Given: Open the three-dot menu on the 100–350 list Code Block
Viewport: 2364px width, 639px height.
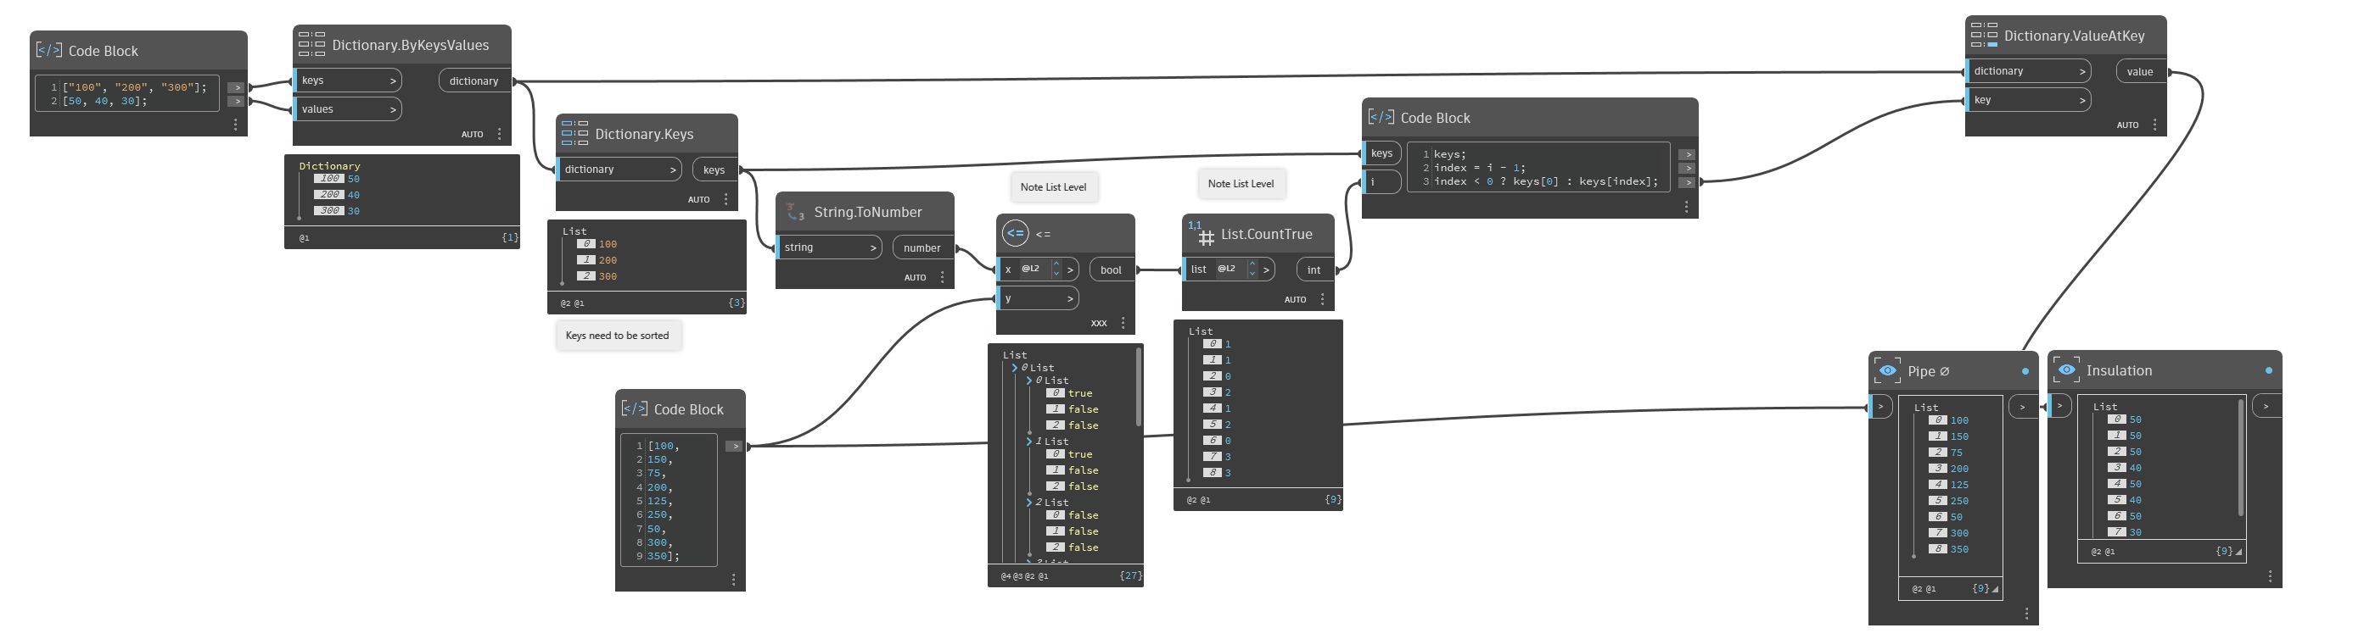Looking at the screenshot, I should [733, 580].
